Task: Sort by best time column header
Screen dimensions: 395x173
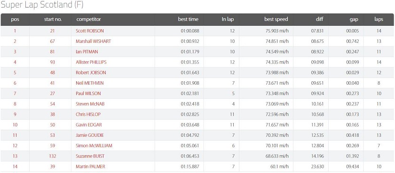Action: coord(188,19)
